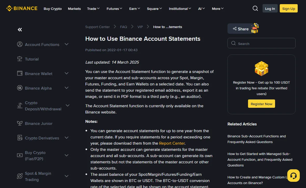This screenshot has width=306, height=188.
Task: Go to Markets in navigation
Action: point(74,9)
